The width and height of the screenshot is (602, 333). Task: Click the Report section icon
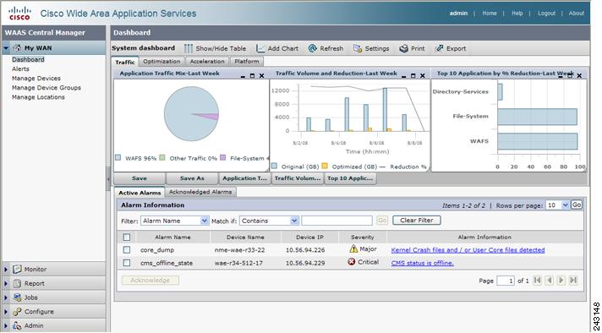[x=17, y=283]
